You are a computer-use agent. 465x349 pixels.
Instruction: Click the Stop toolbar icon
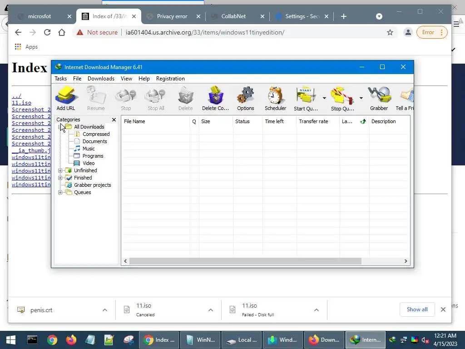(x=126, y=98)
